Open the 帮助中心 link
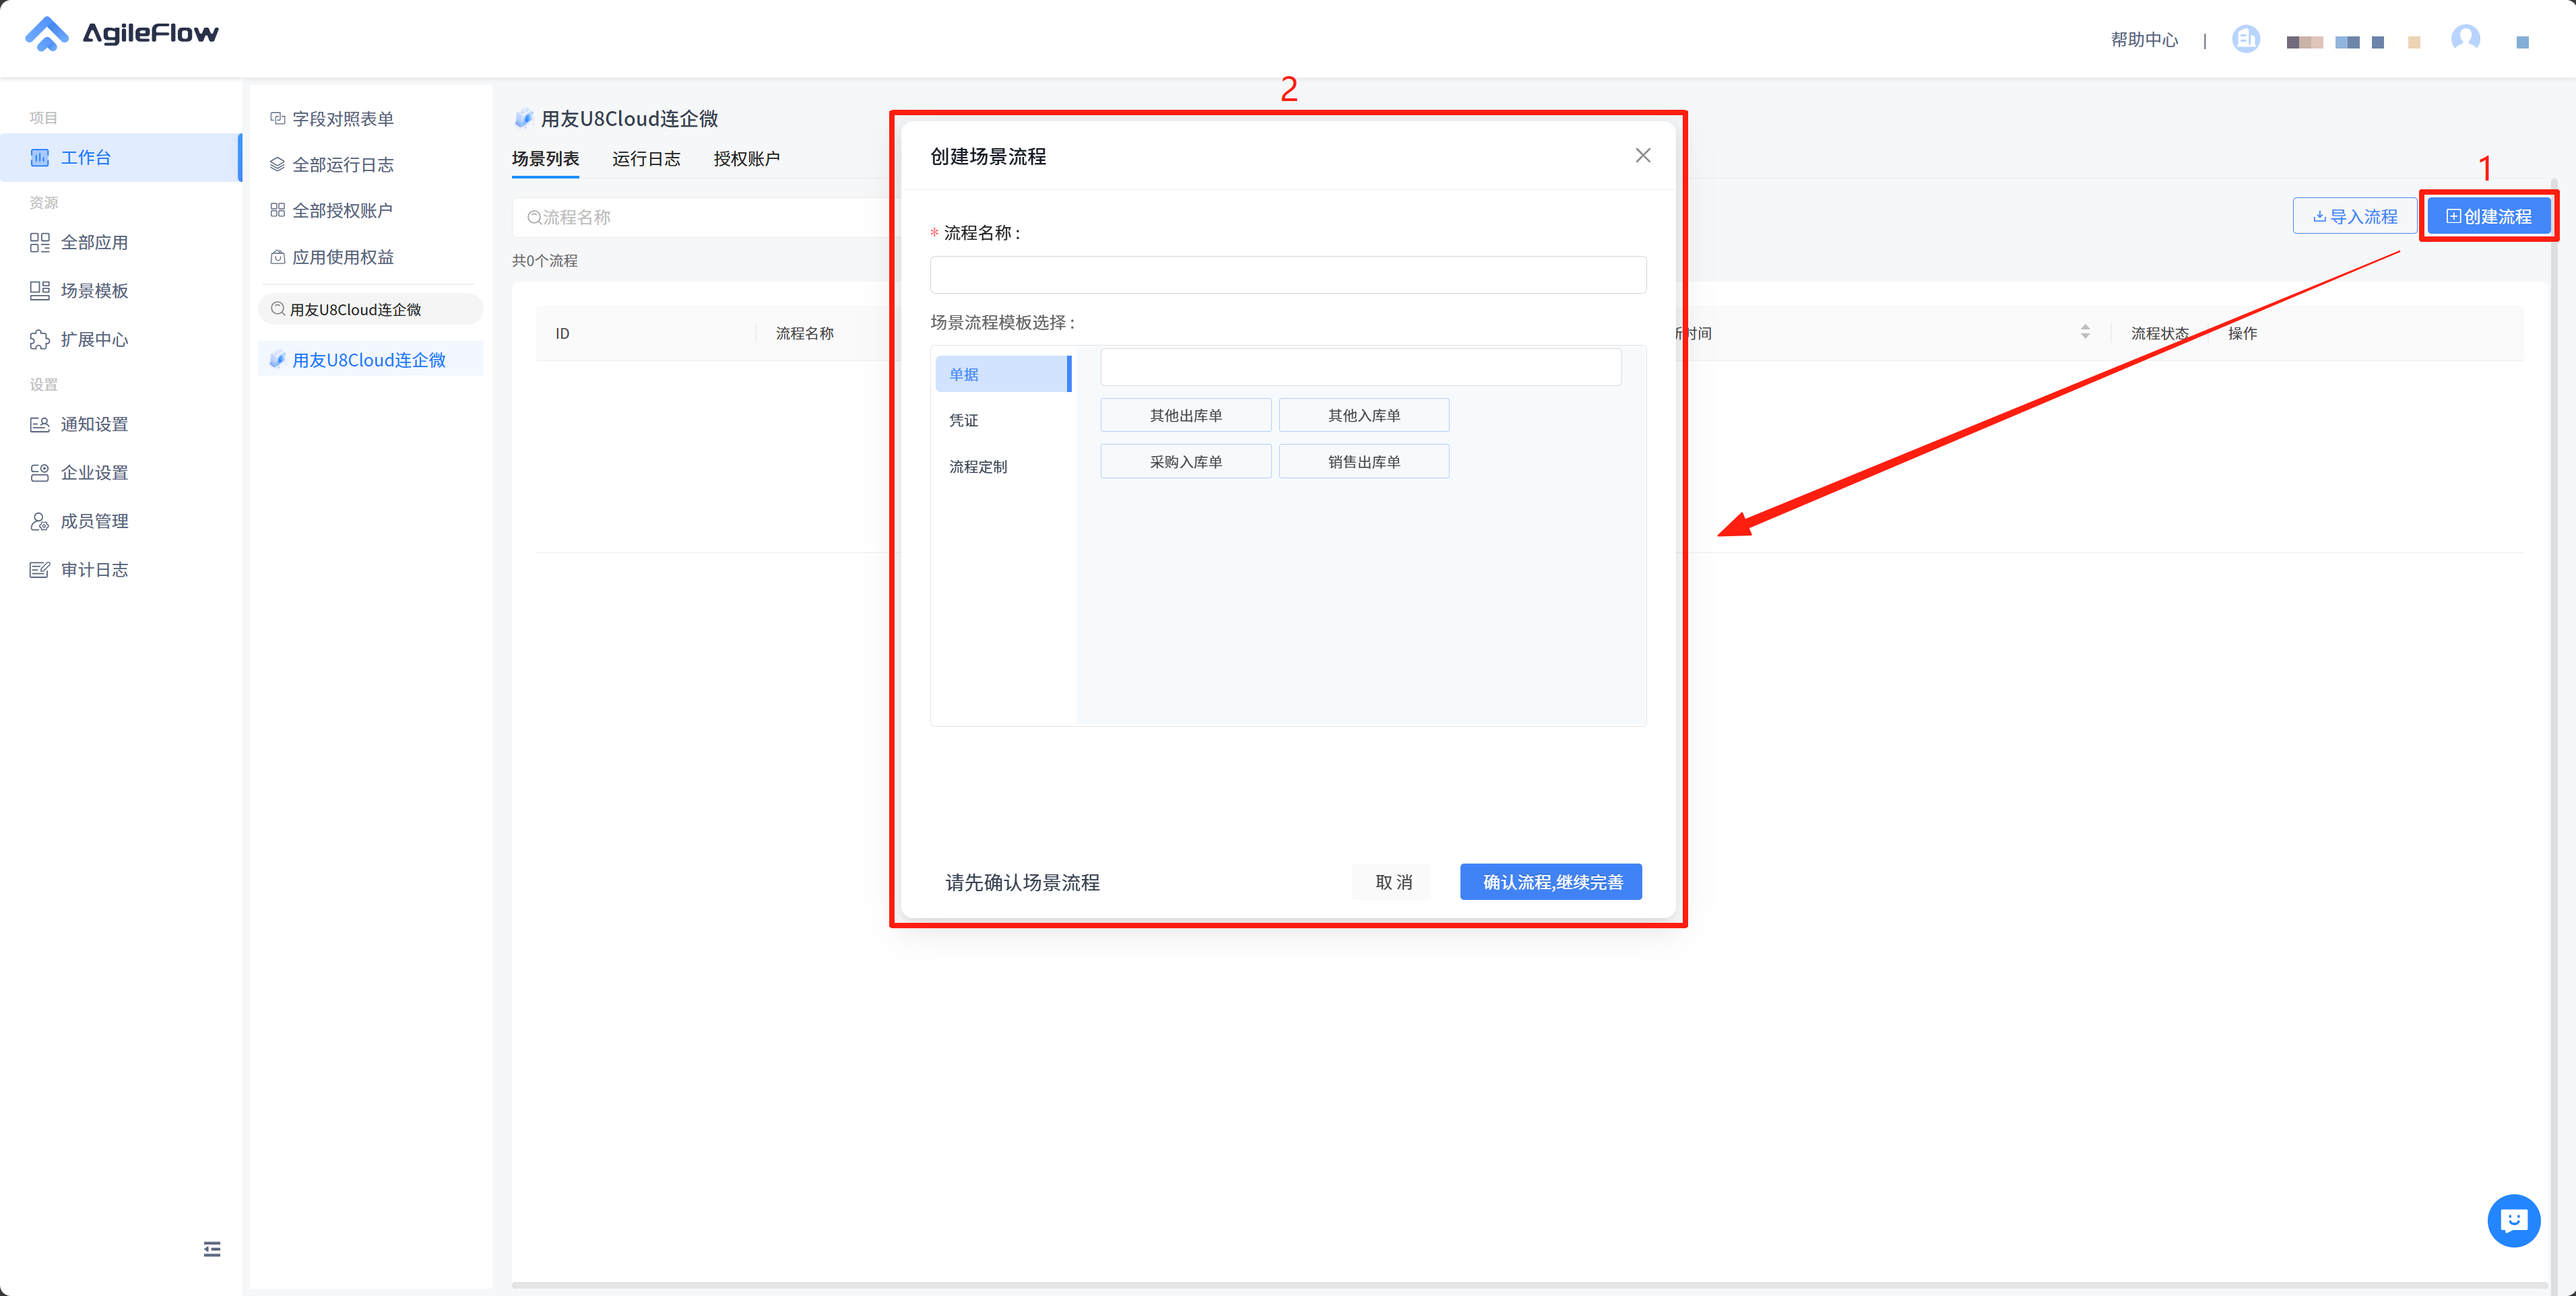The width and height of the screenshot is (2576, 1296). 2144,40
